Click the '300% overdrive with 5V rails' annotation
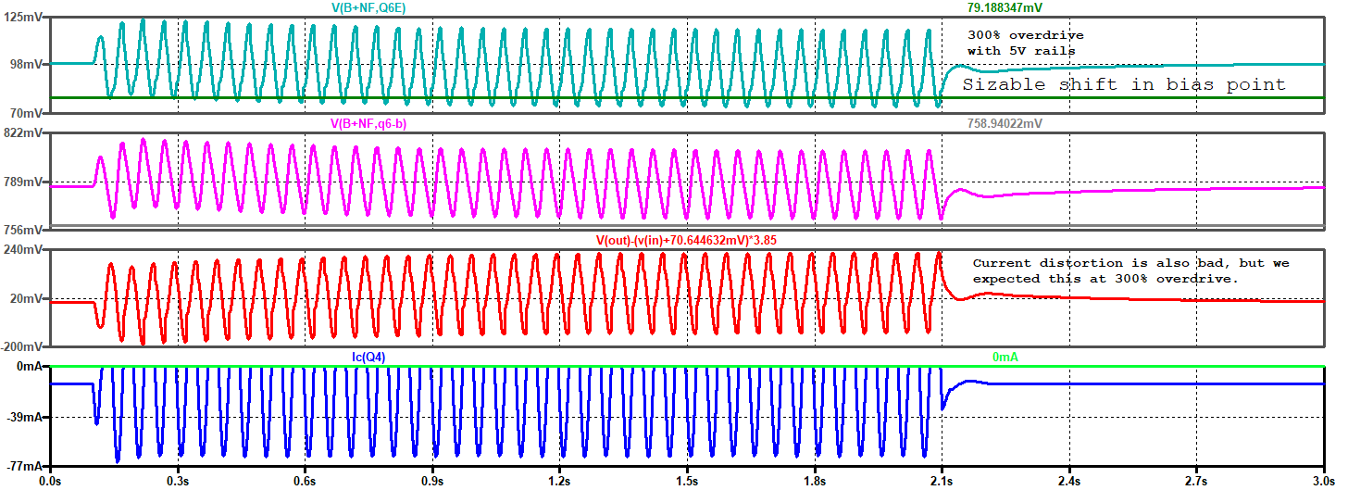Viewport: 1348px width, 490px height. click(x=1025, y=43)
